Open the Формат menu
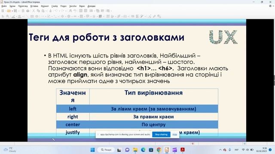The image size is (275, 154). [45, 6]
